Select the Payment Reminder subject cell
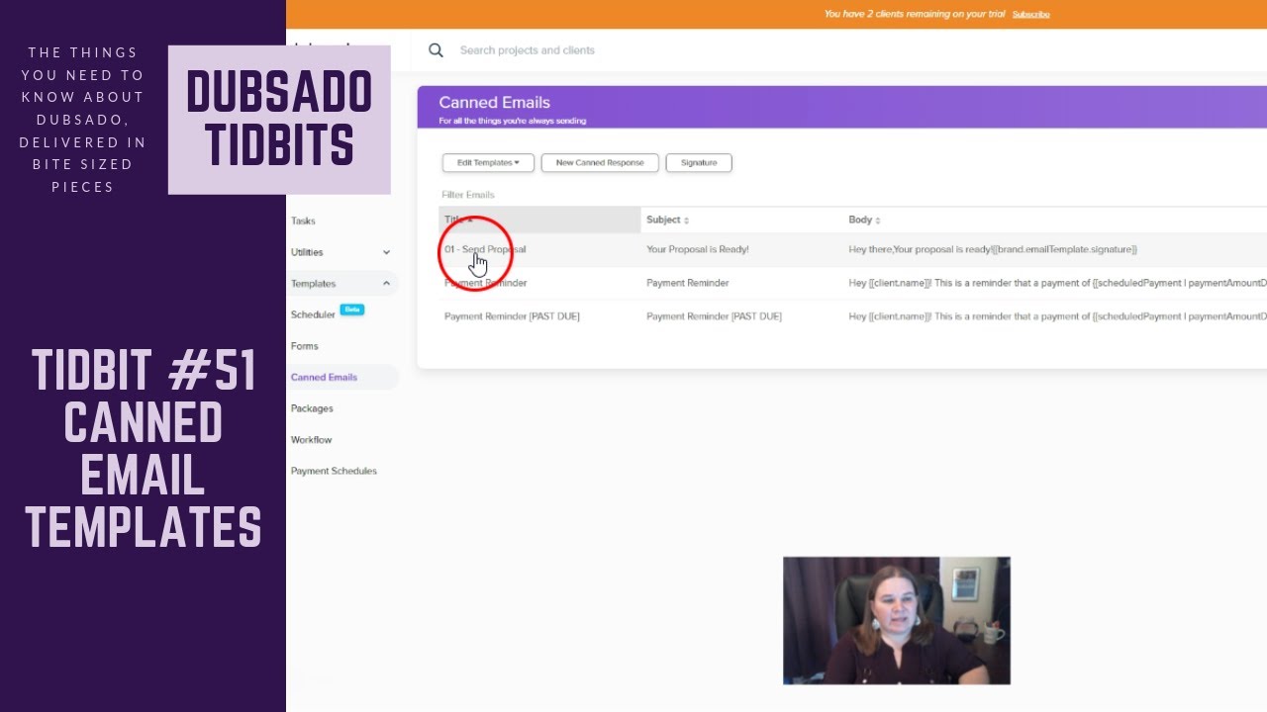1267x712 pixels. click(x=688, y=283)
